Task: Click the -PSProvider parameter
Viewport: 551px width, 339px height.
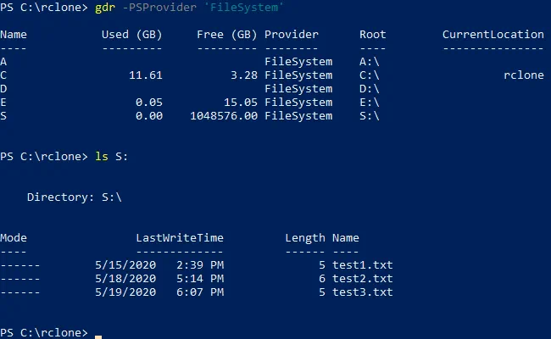Action: point(159,8)
